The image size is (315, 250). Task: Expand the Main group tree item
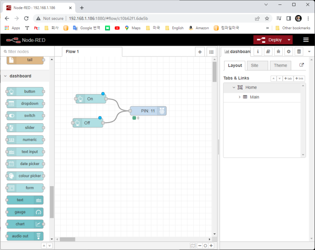pyautogui.click(x=240, y=97)
